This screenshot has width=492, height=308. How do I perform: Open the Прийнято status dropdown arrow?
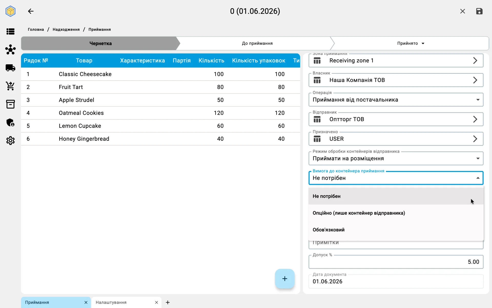423,44
